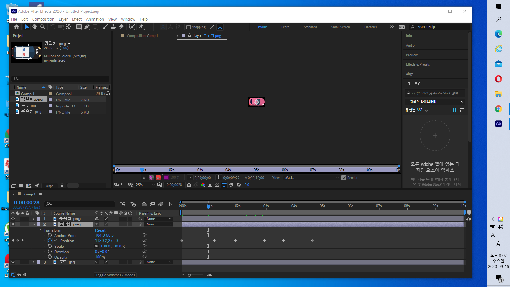The image size is (510, 287).
Task: Open the Parent dropdown for layer 1
Action: (x=158, y=219)
